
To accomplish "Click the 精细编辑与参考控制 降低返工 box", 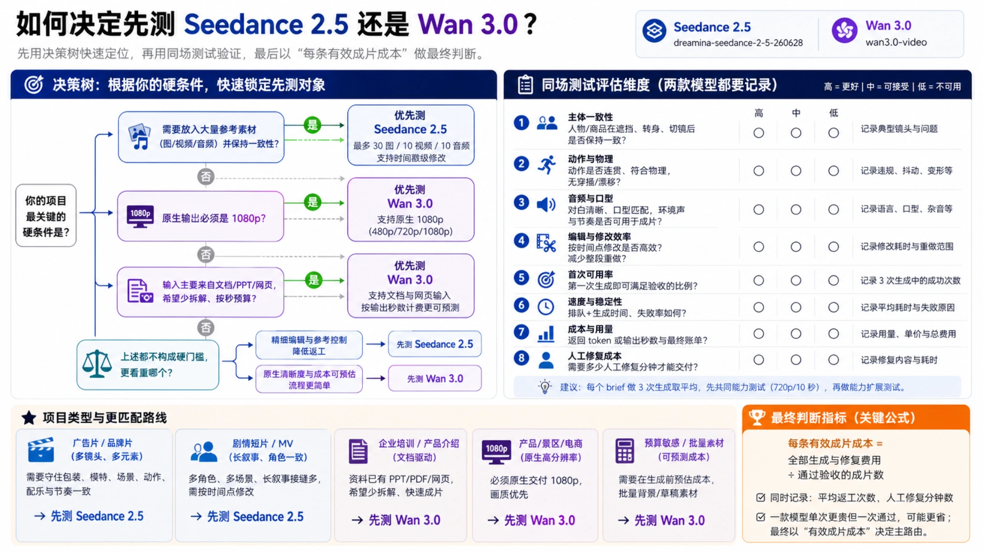I will coord(309,345).
